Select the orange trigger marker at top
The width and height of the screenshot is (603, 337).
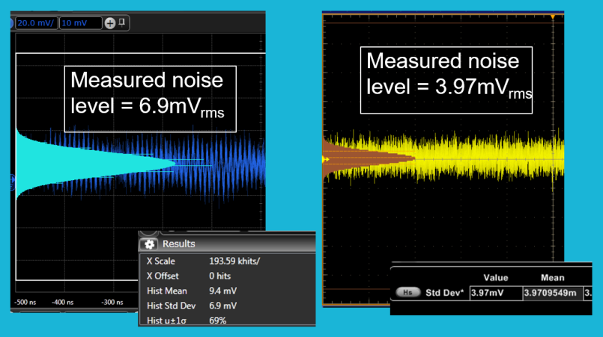pos(554,16)
